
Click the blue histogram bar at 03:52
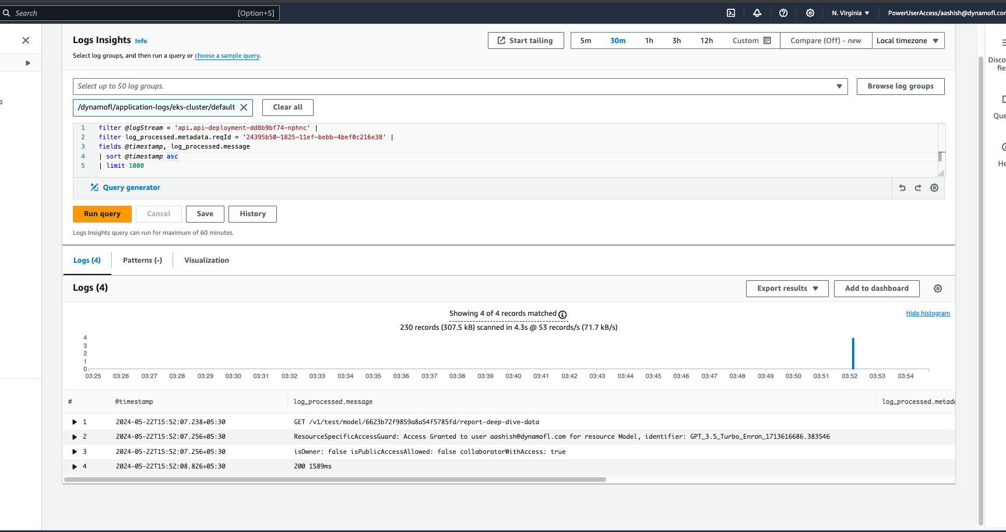click(853, 354)
